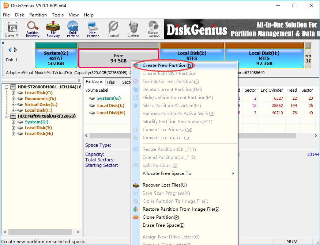Click the Erase Free Space menu entry

point(163,225)
